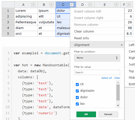Open column B dropdown menu button
Image resolution: width=135 pixels, height=120 pixels.
click(x=51, y=4)
